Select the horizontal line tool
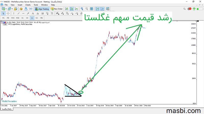 (23, 13)
